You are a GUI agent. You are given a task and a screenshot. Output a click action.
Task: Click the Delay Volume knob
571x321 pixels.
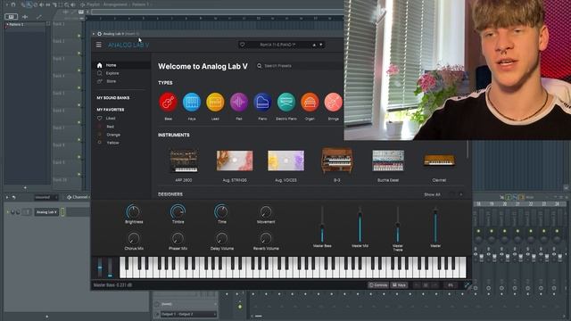click(221, 239)
